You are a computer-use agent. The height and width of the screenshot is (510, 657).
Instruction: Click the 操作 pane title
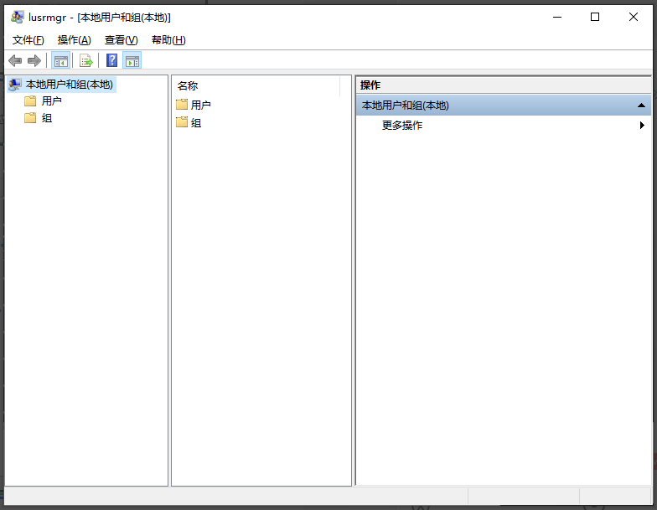(370, 85)
